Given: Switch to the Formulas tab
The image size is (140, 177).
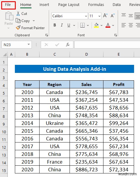Looking at the screenshot, I should (96, 5).
